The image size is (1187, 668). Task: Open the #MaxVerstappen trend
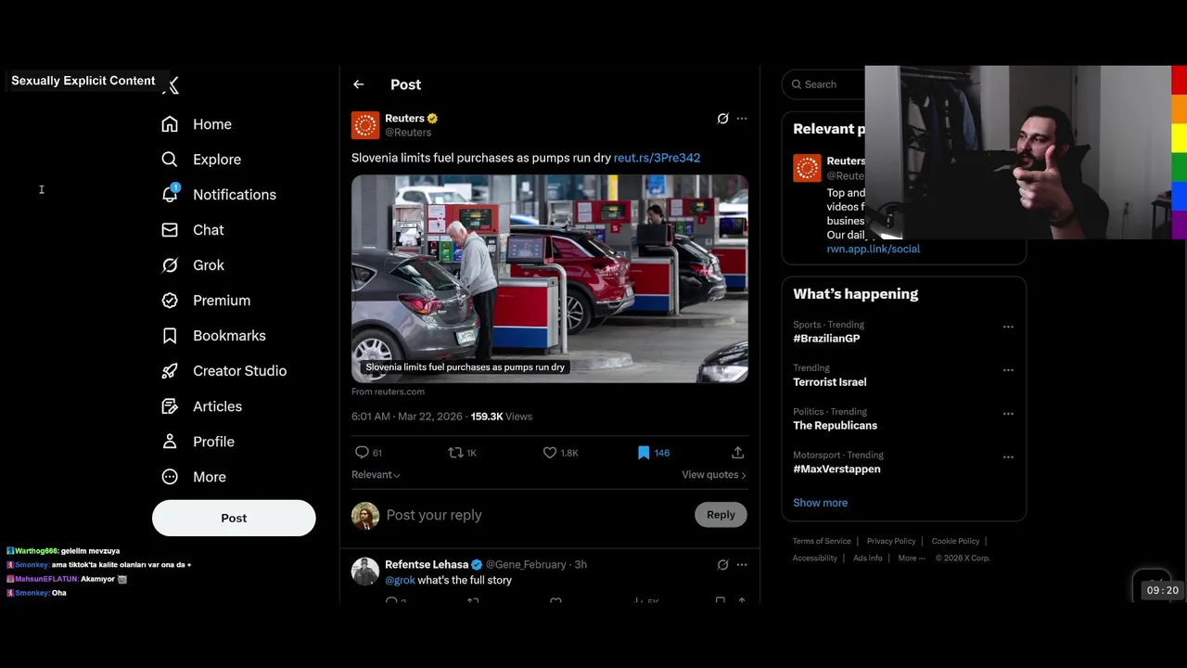coord(836,469)
